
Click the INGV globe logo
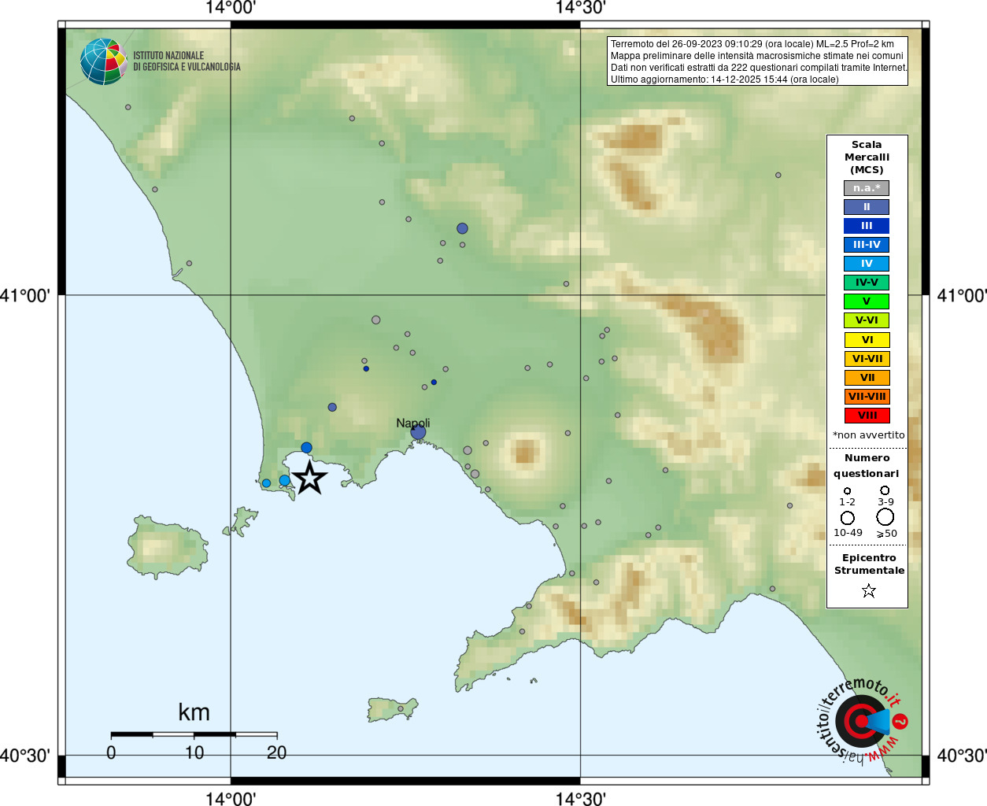coord(103,61)
